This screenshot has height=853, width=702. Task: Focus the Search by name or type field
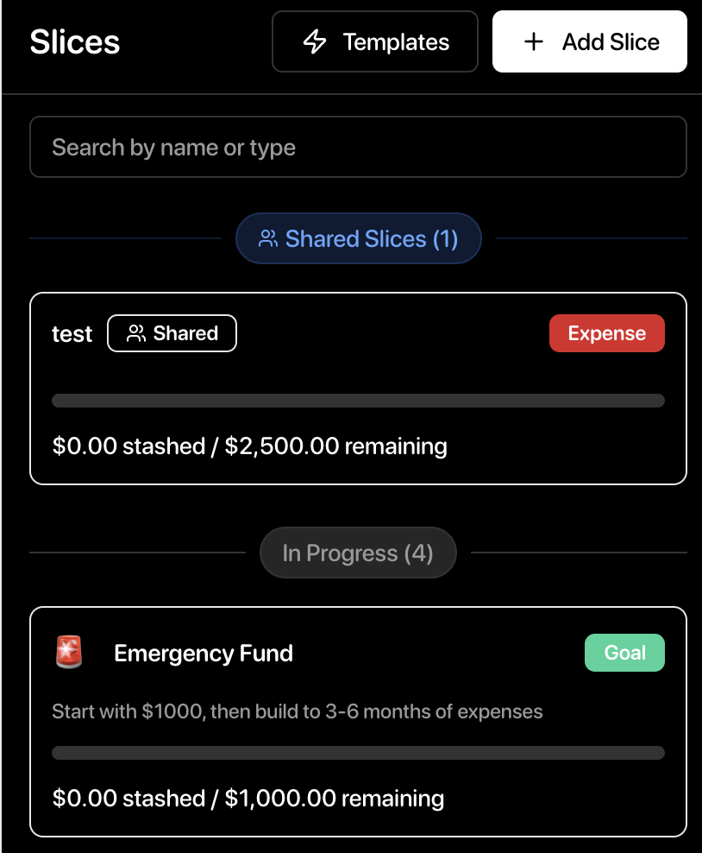[x=358, y=148]
